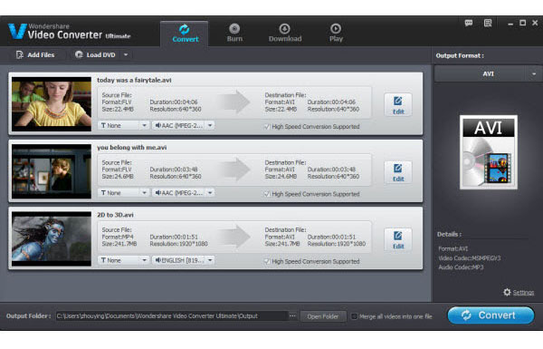Click the large AVI format icon
Image resolution: width=543 pixels, height=349 pixels.
pyautogui.click(x=489, y=152)
